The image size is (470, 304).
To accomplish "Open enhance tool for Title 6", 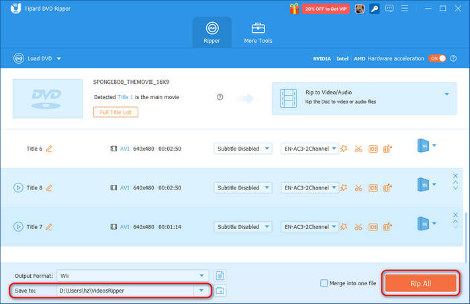I will 387,149.
